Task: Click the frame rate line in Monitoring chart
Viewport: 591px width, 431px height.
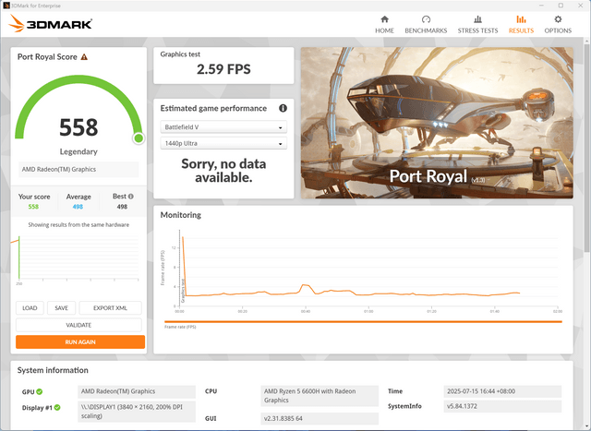Action: 351,292
